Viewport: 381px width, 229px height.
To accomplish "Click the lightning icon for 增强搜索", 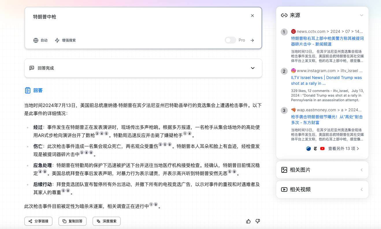I will tap(57, 40).
